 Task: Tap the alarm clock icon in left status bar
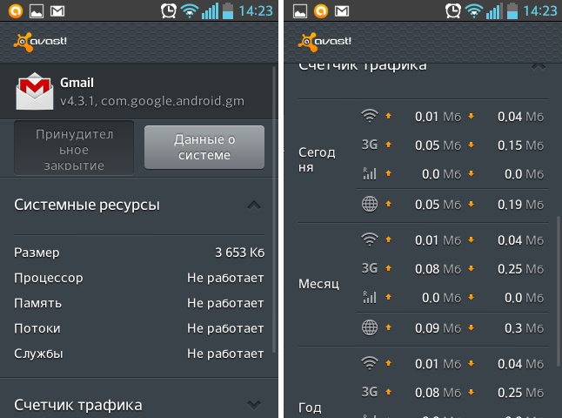(169, 11)
